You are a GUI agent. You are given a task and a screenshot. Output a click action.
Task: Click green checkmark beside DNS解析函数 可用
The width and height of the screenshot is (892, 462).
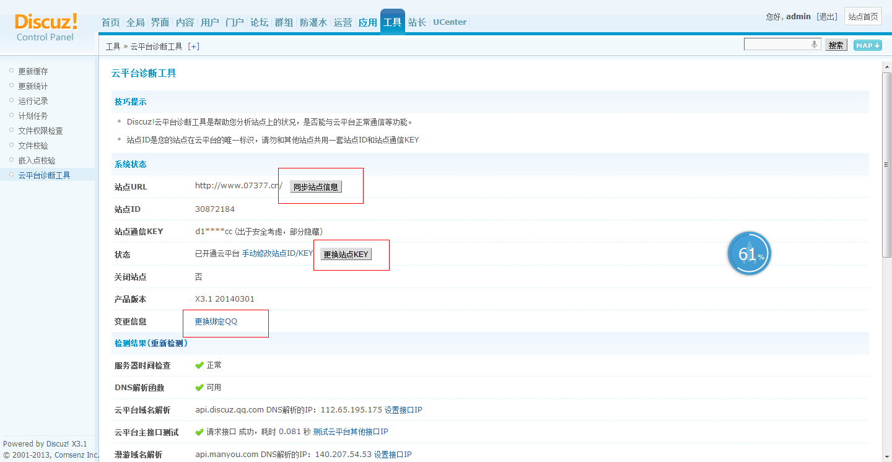pyautogui.click(x=199, y=388)
